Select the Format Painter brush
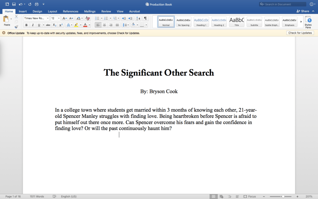The image size is (318, 199). click(16, 27)
